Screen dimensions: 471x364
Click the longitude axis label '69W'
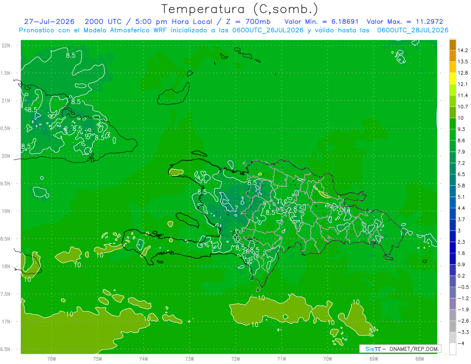click(374, 359)
